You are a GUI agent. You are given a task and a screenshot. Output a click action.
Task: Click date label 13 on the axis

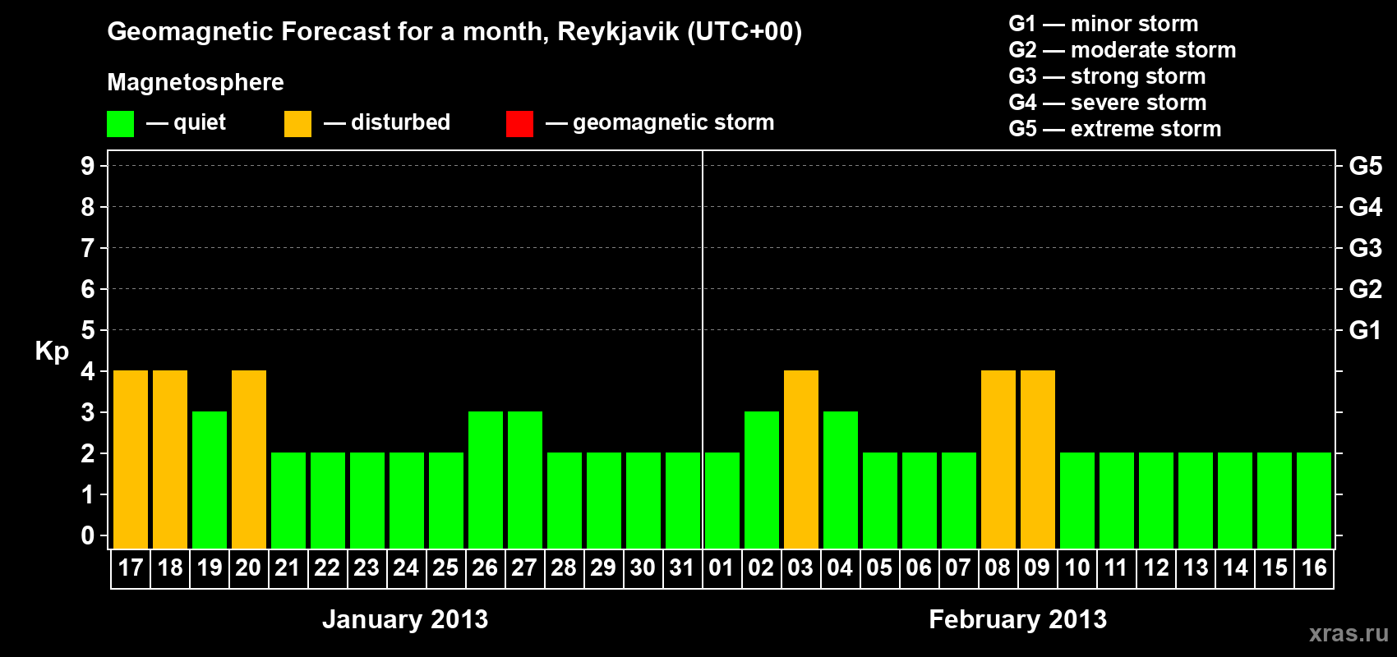coord(1196,568)
